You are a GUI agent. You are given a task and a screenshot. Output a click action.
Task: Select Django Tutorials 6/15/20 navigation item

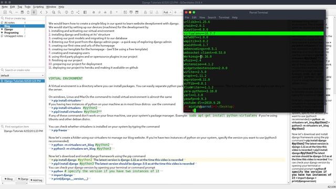[x=23, y=131]
